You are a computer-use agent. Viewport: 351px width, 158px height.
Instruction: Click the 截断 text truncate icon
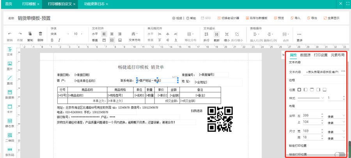[x=216, y=34]
